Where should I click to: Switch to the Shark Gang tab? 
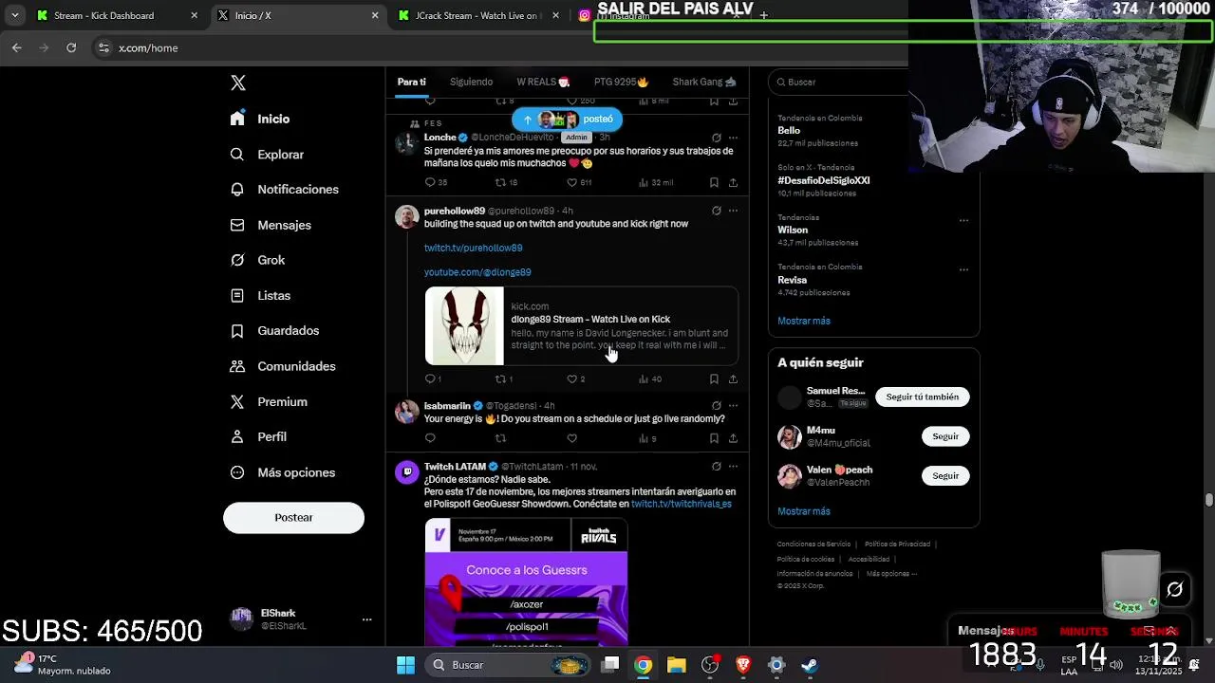[x=704, y=82]
